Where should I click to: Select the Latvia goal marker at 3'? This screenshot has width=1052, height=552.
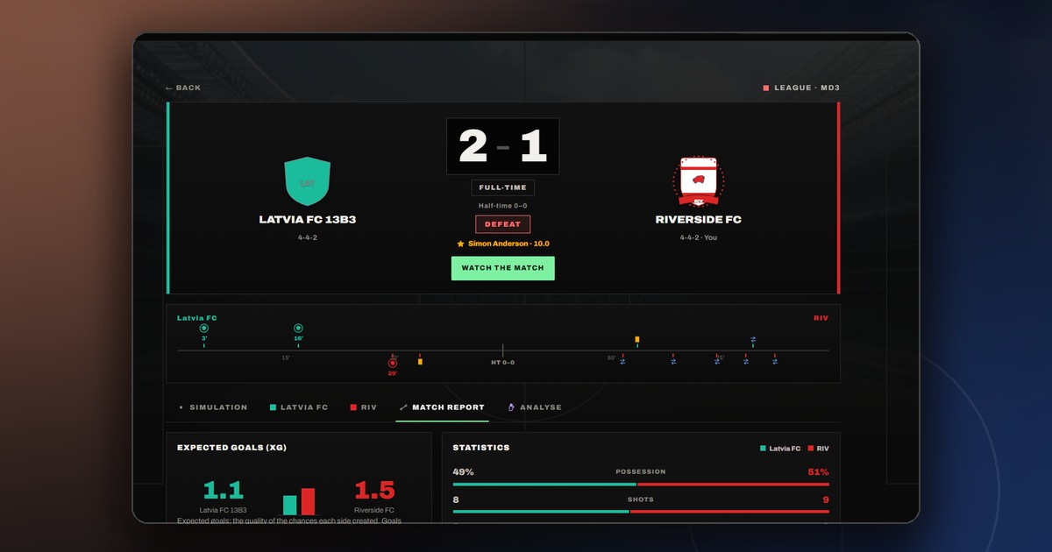(x=204, y=329)
